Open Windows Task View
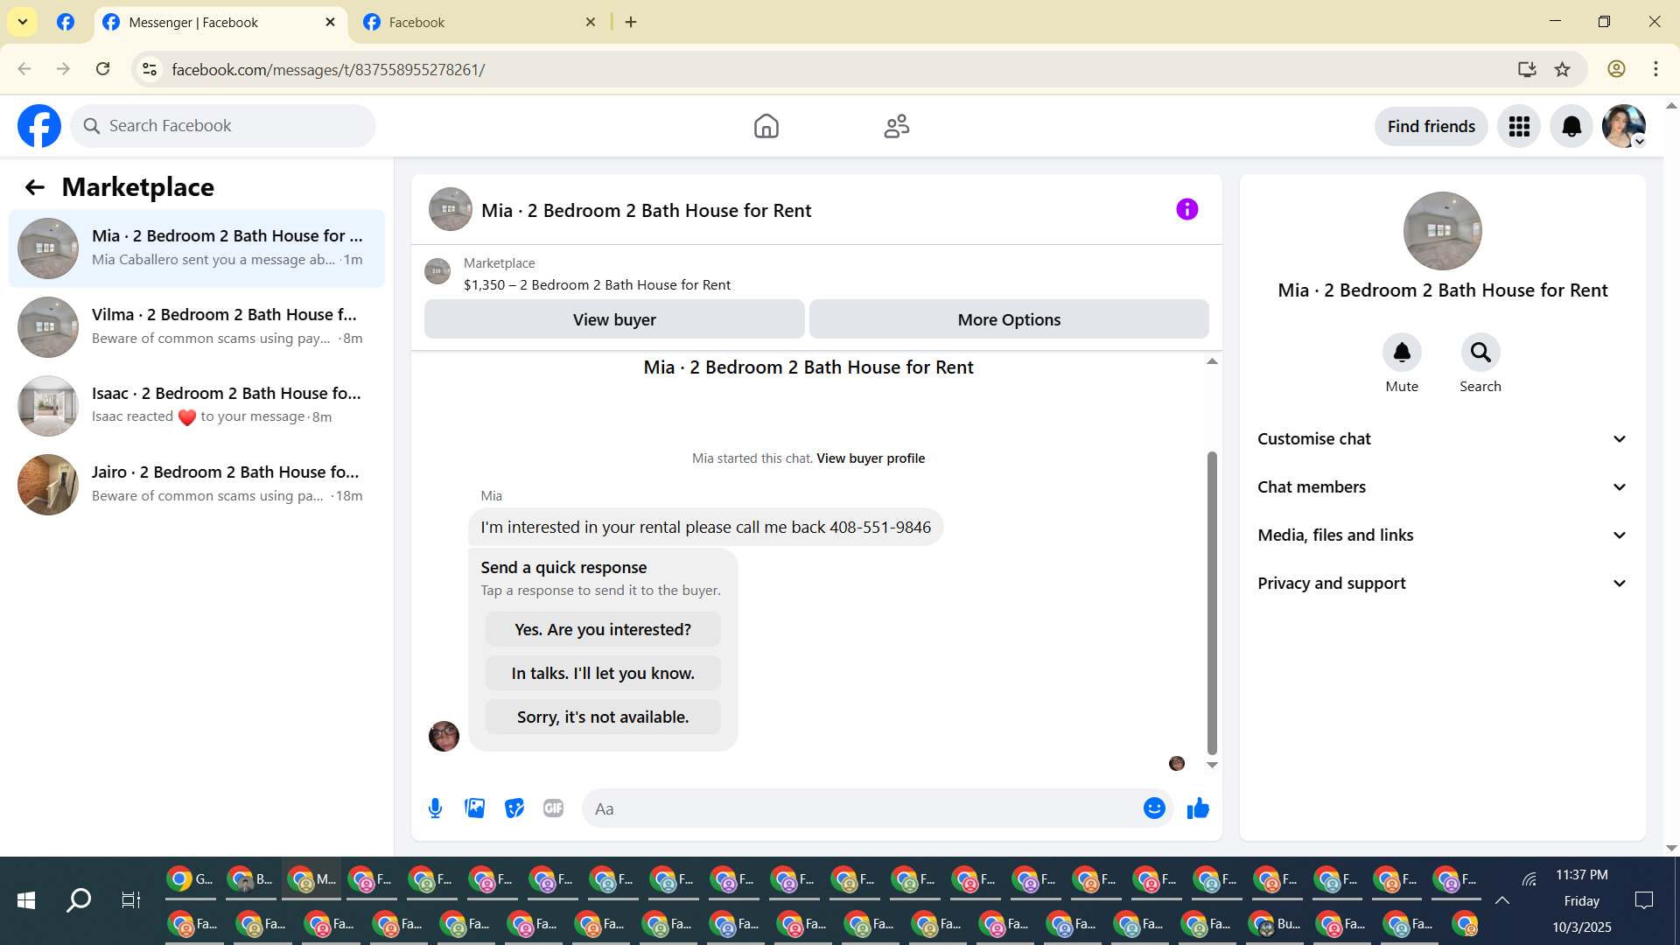The width and height of the screenshot is (1680, 945). click(131, 900)
